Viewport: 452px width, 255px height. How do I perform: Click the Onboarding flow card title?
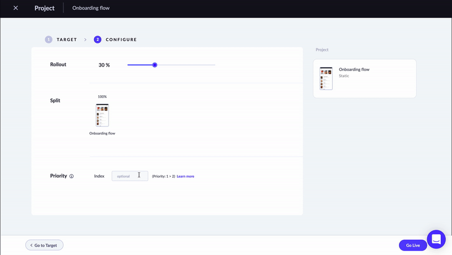point(354,69)
